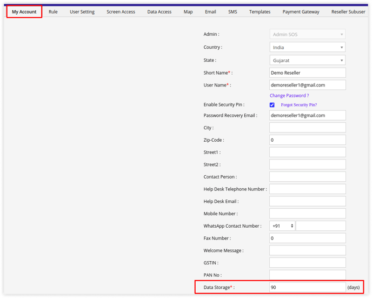The height and width of the screenshot is (298, 372).
Task: Open the Reseller Subuser tab
Action: click(348, 11)
